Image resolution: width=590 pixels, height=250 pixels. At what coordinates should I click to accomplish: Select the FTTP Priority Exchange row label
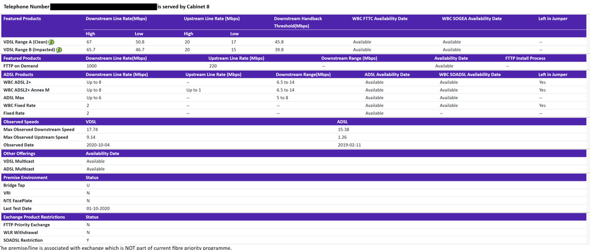(x=27, y=225)
